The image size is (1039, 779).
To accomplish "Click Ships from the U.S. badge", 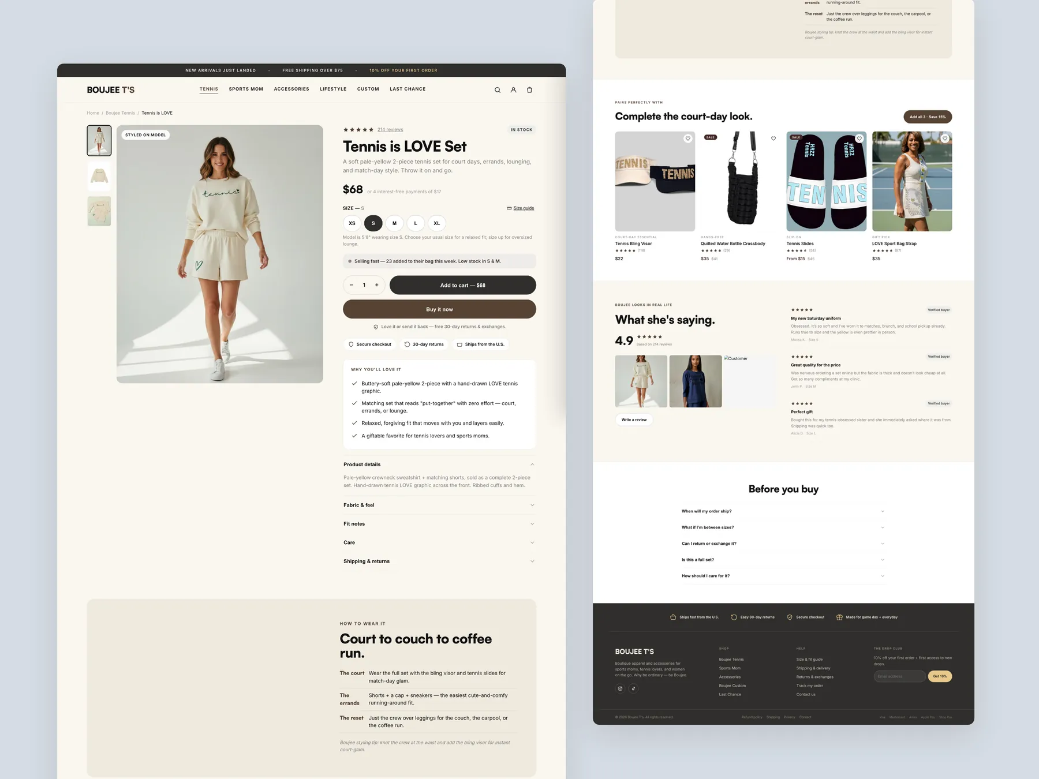I will point(481,344).
